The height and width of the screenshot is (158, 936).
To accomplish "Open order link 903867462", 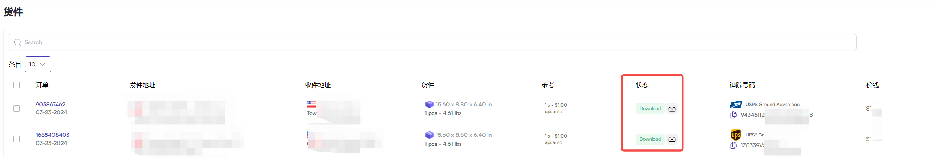I will (51, 105).
